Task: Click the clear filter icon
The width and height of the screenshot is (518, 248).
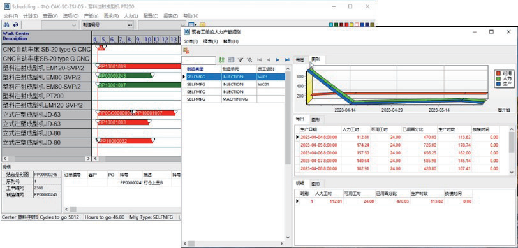Action: tap(249, 60)
